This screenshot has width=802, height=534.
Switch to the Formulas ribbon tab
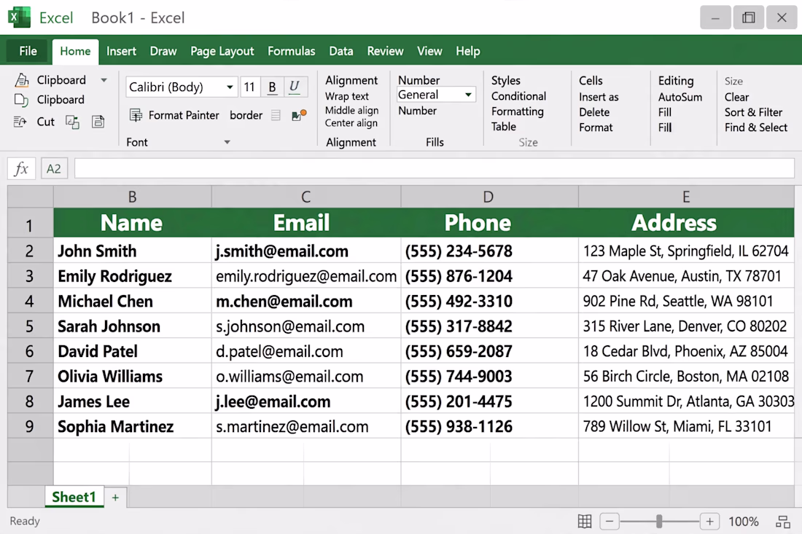coord(292,51)
